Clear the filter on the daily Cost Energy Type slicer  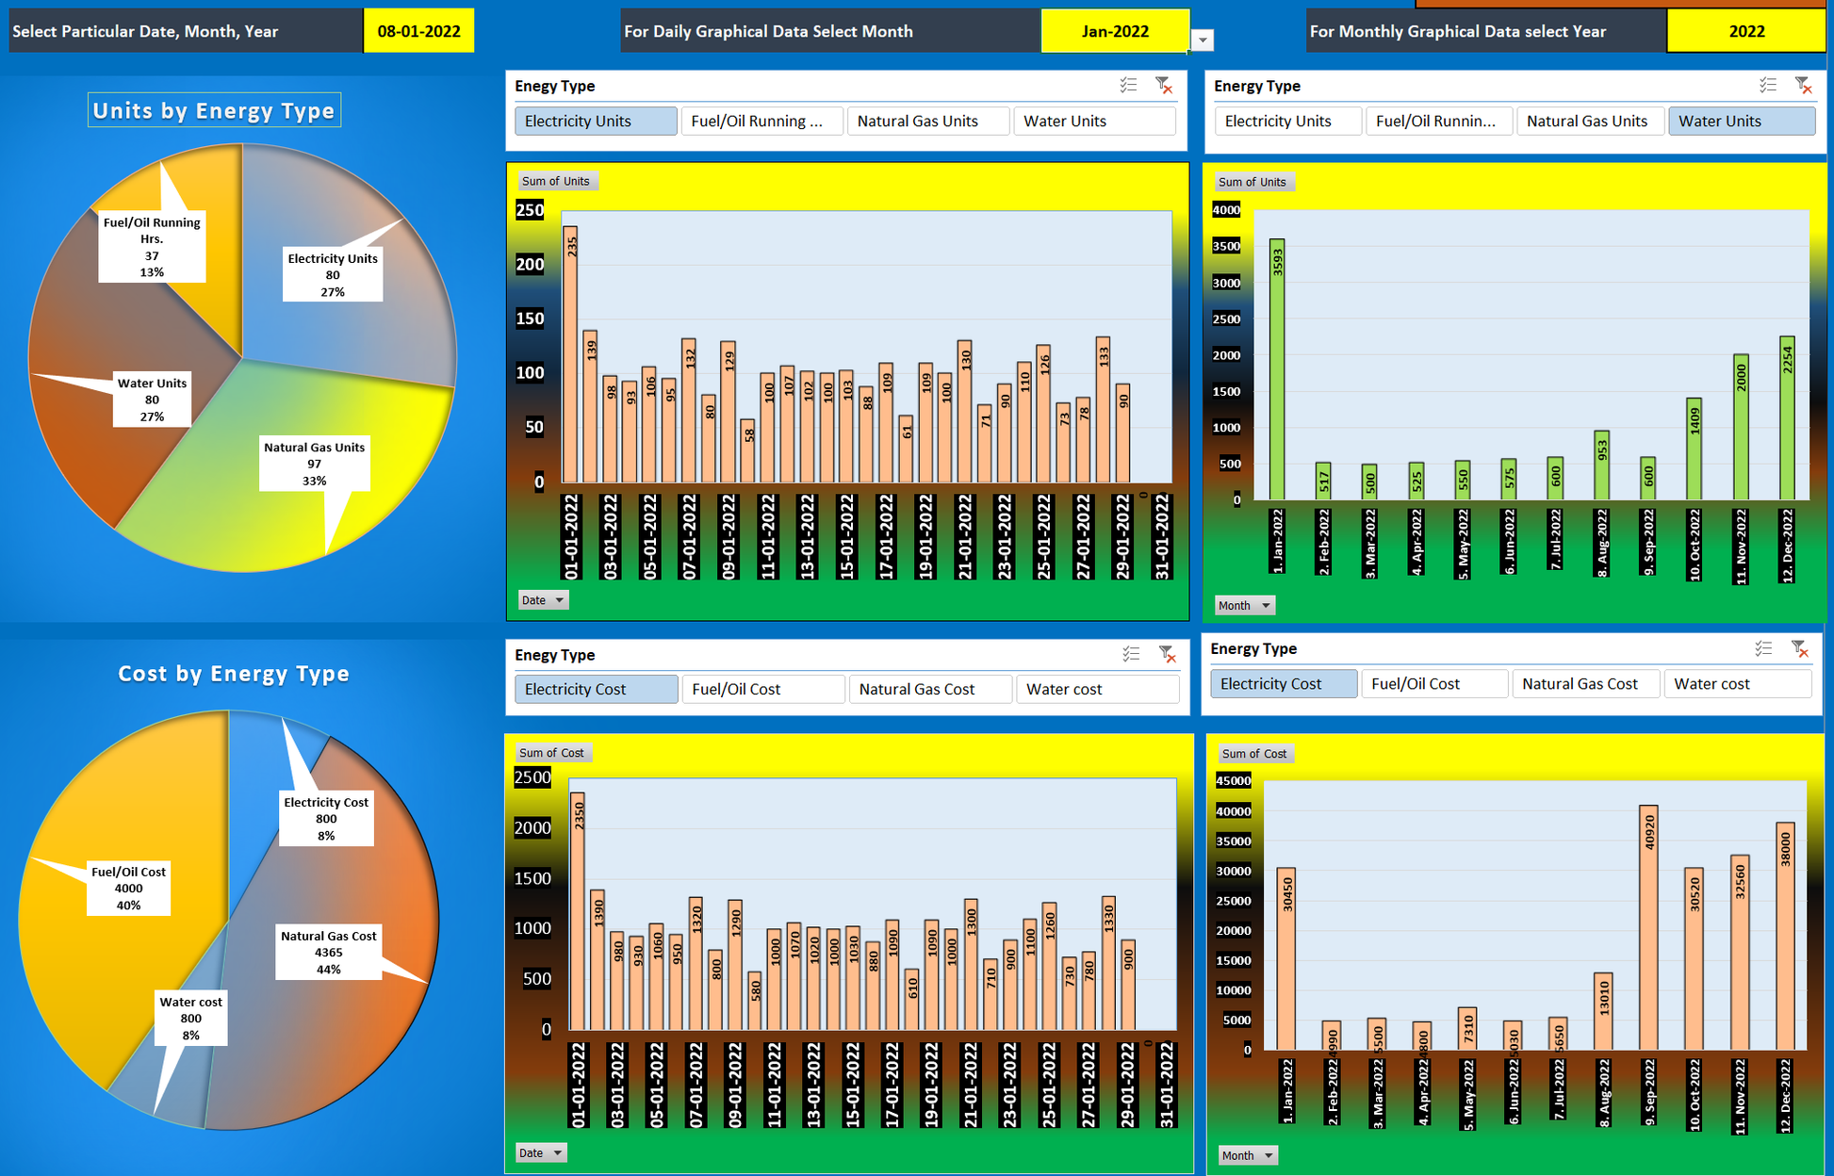point(1168,653)
